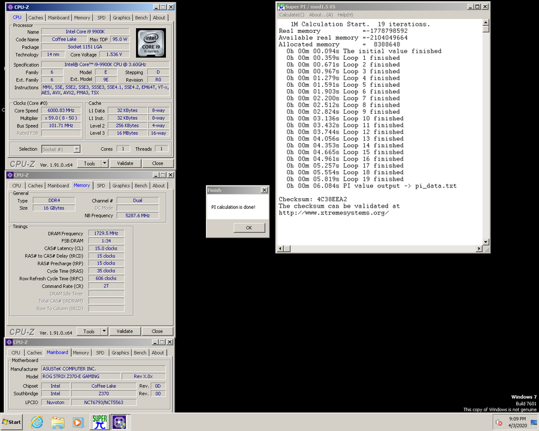Select Bench tab in Memory CPU-Z window
The image size is (539, 431).
tap(141, 186)
